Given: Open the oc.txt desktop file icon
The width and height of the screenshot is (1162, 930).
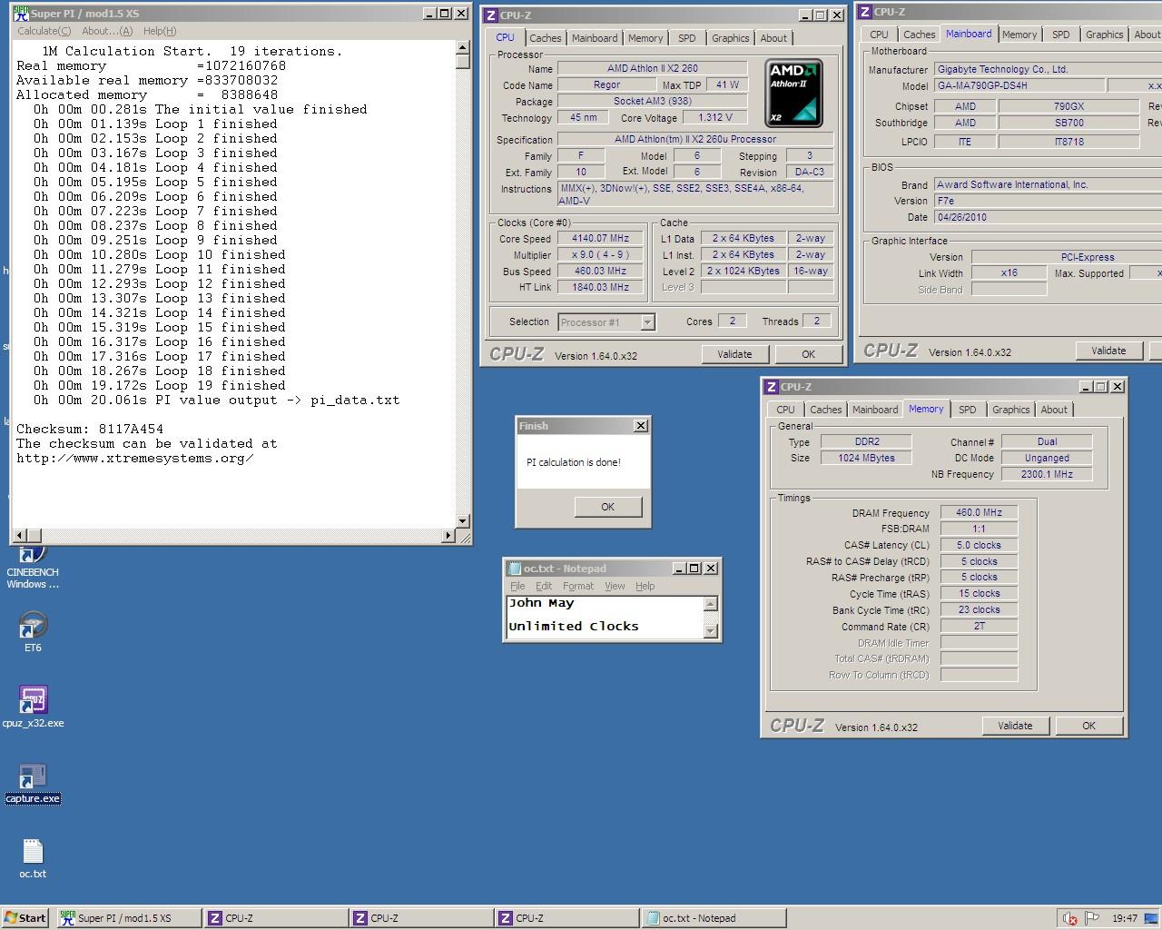Looking at the screenshot, I should (x=33, y=858).
